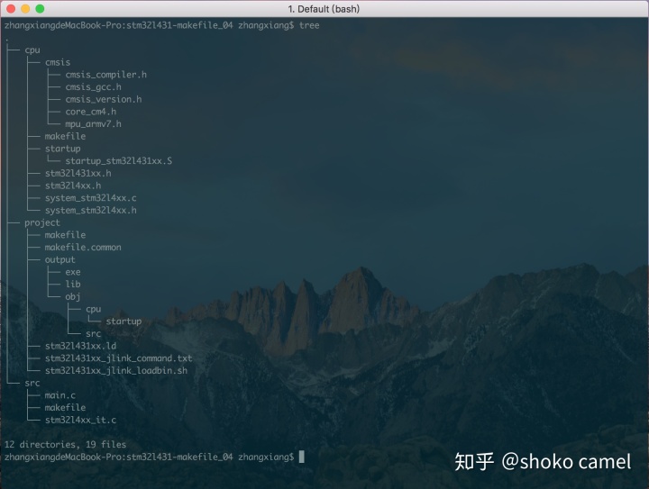Select the 'cmsis_compiler.h' file name
The width and height of the screenshot is (649, 489).
point(106,75)
